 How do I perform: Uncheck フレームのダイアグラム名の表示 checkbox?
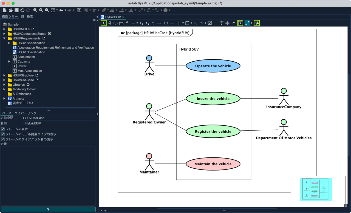click(x=3, y=139)
